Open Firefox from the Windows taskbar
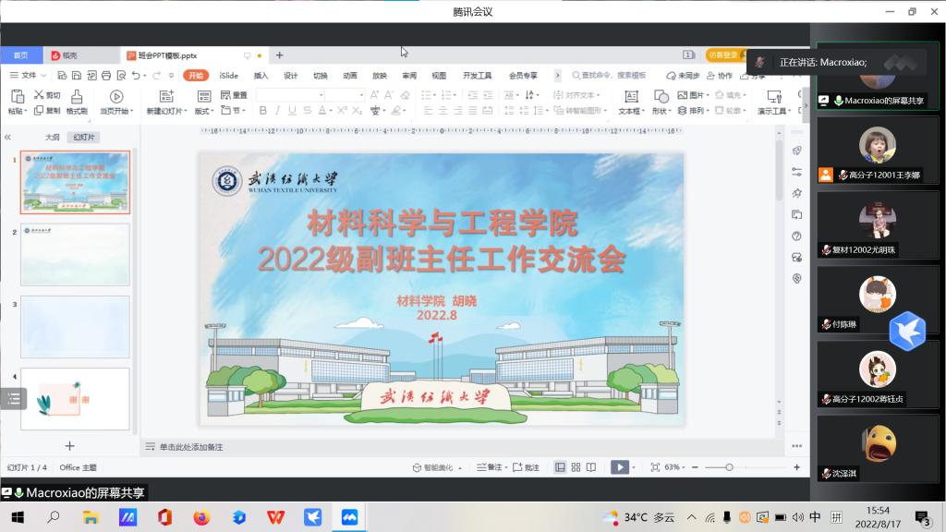 (x=201, y=517)
